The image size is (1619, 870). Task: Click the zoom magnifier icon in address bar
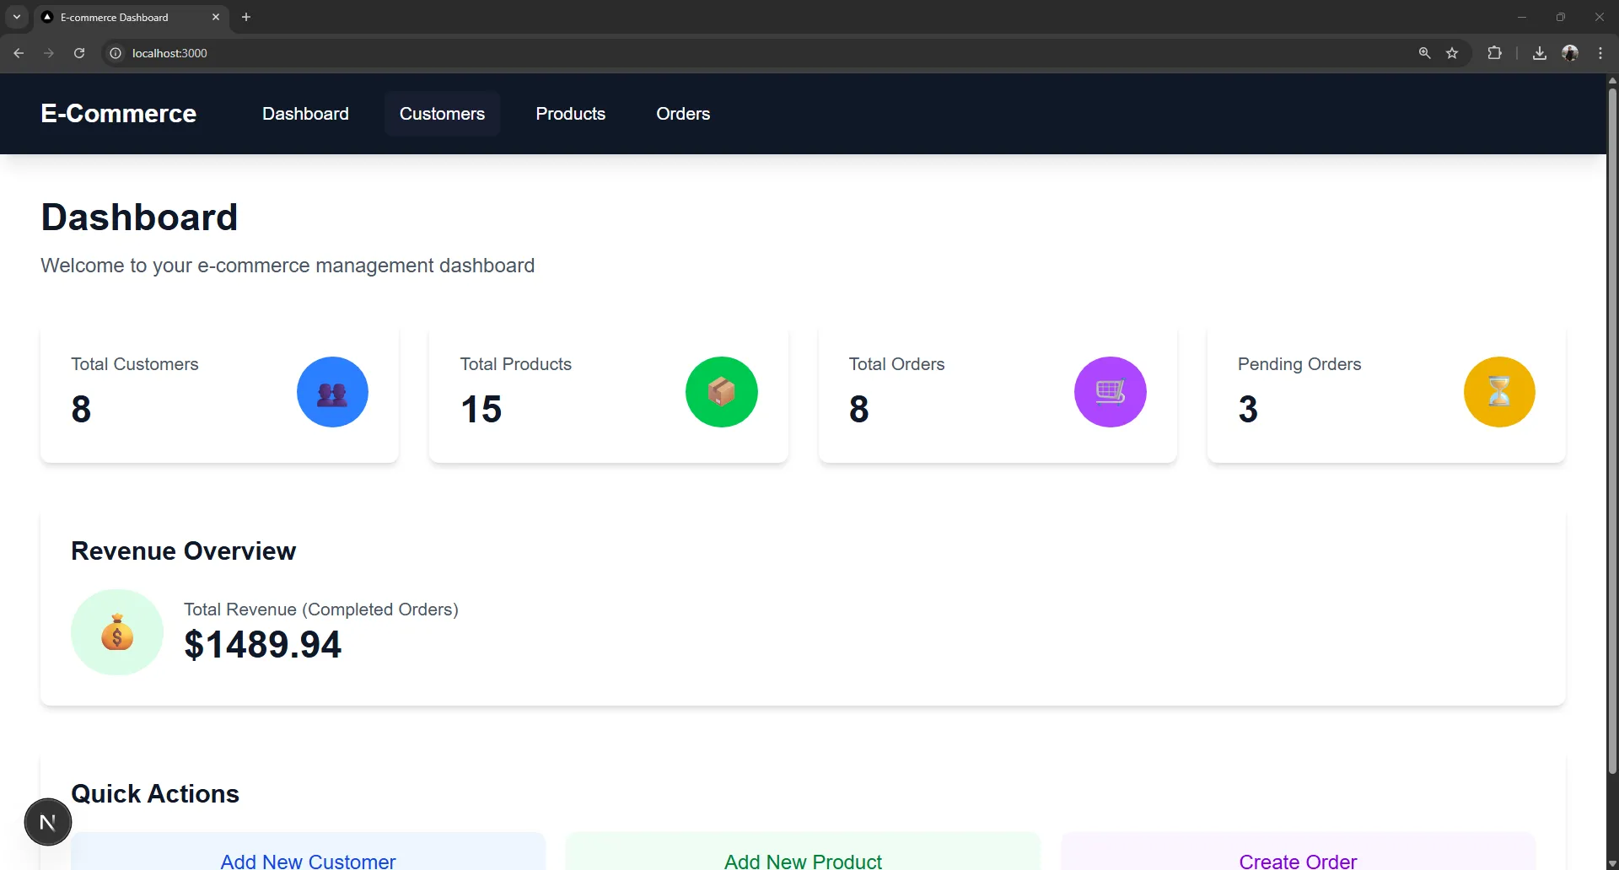1424,52
